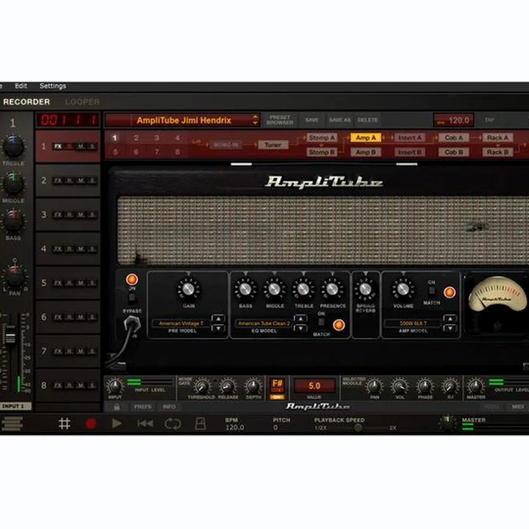Open the MIDI settings

[x=518, y=407]
